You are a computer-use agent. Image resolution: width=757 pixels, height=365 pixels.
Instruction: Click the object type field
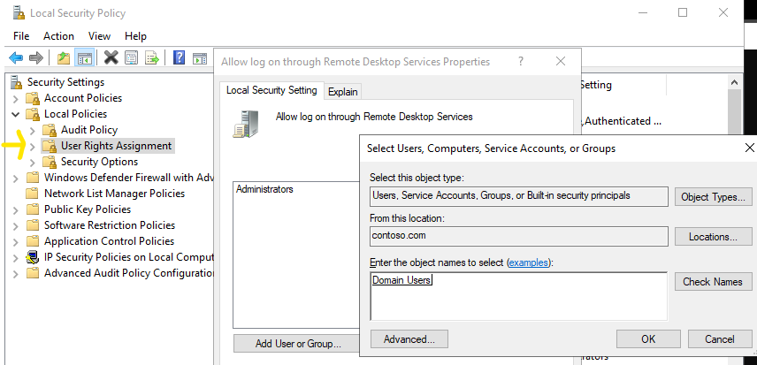[x=519, y=196]
